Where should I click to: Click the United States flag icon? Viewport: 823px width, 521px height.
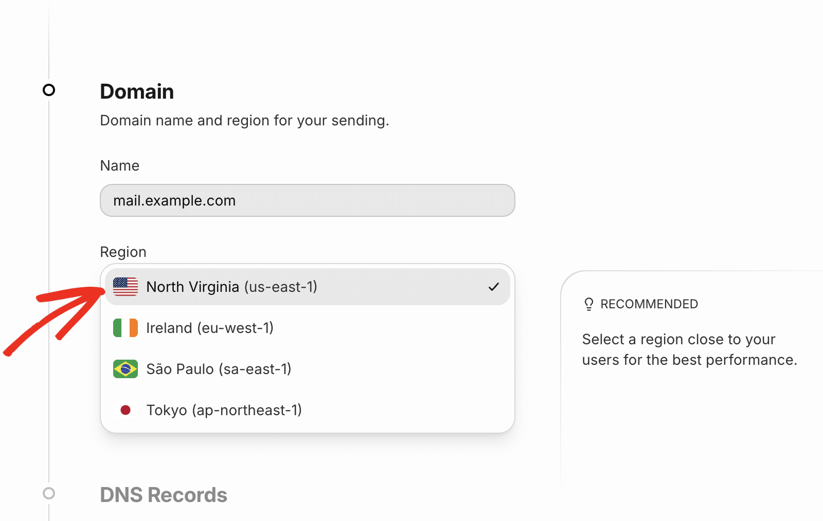(x=126, y=287)
